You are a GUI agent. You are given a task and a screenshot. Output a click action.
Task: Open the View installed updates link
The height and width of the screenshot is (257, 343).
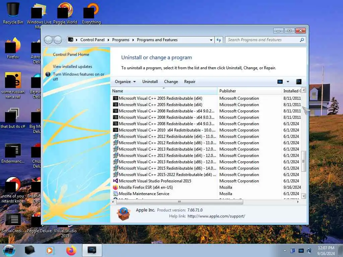click(73, 67)
